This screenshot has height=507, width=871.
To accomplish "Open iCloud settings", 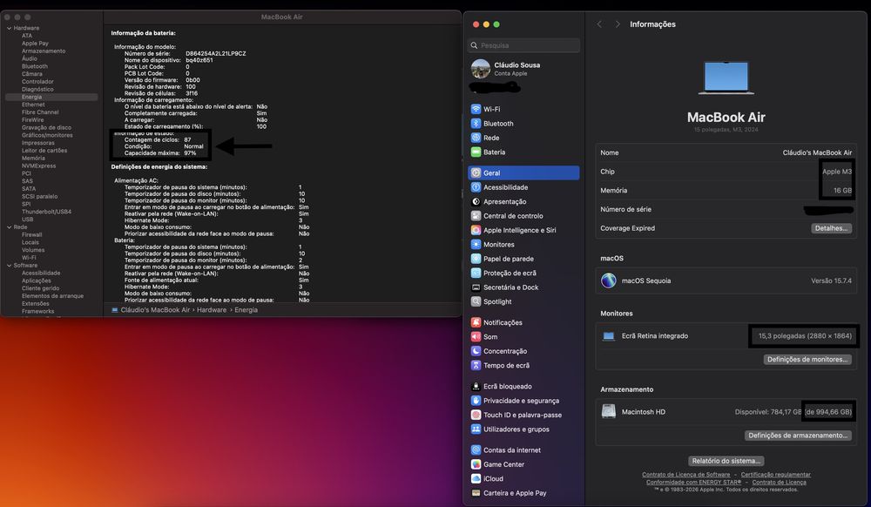I will click(x=523, y=478).
